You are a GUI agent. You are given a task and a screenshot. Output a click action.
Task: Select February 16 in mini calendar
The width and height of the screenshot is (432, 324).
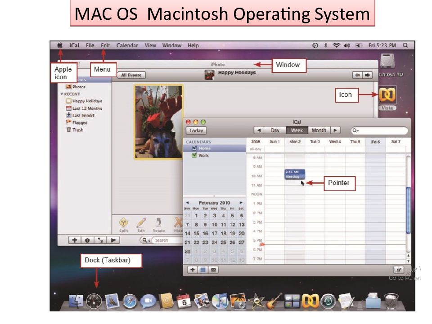pyautogui.click(x=205, y=234)
